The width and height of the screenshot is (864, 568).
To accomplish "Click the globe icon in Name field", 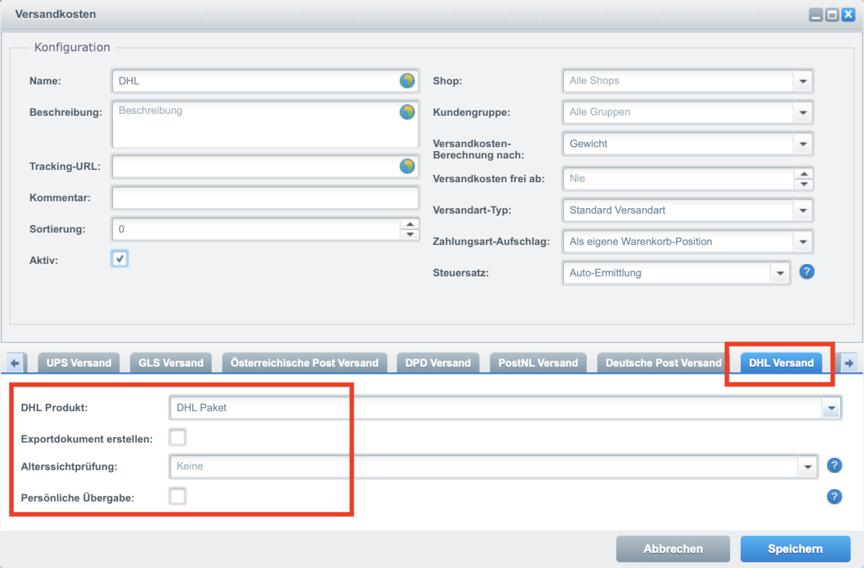I will pyautogui.click(x=408, y=81).
